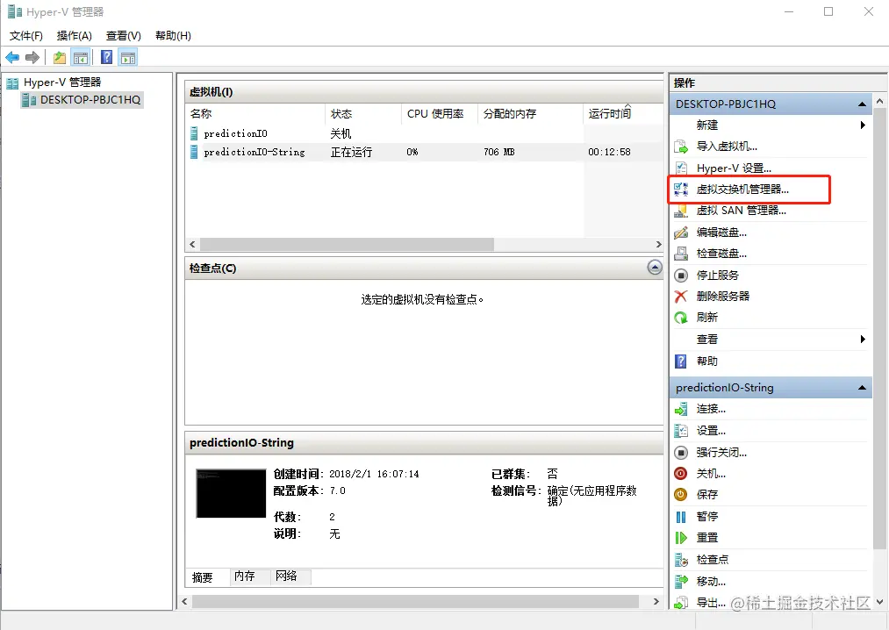Click the 编辑磁盘 icon
Viewport: 889px width, 630px height.
pos(681,233)
